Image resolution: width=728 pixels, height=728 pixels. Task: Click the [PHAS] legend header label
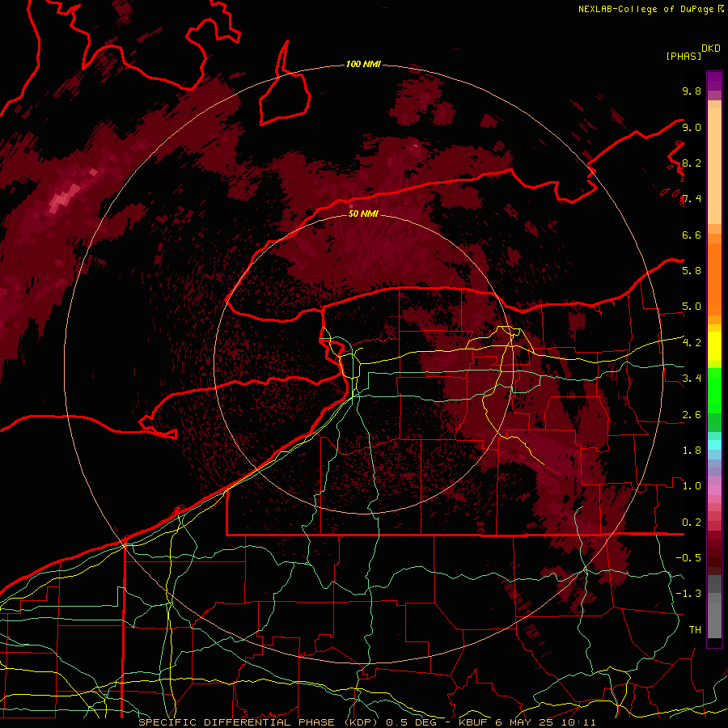pyautogui.click(x=684, y=57)
